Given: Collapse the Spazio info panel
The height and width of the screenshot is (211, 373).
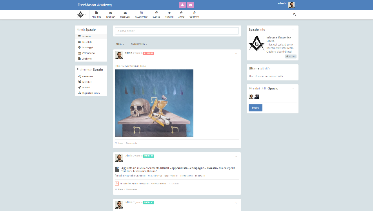Looking at the screenshot, I should 293,30.
